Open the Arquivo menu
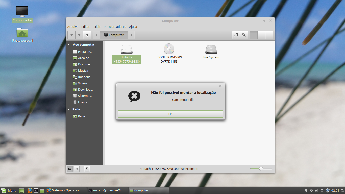This screenshot has height=194, width=345. pyautogui.click(x=73, y=27)
